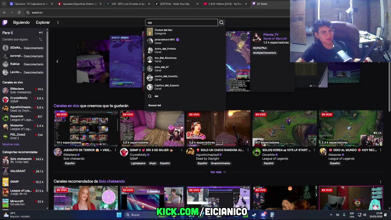
Task: Open options menu for Solo chateando recommendations
Action: pyautogui.click(x=381, y=182)
